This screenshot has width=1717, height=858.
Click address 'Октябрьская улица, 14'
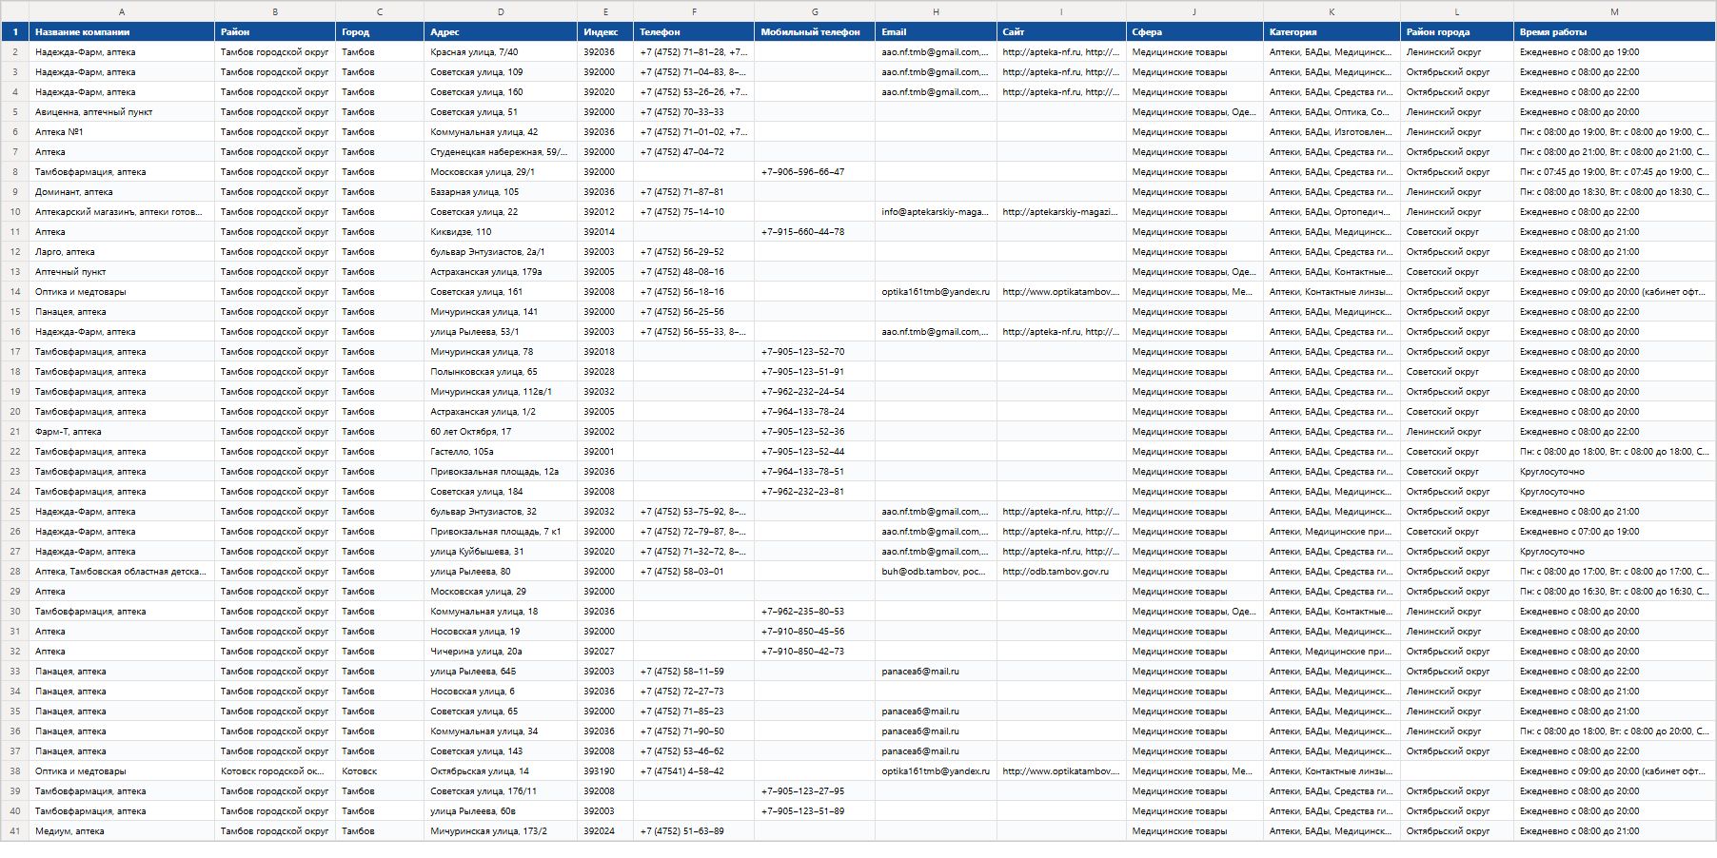point(501,771)
